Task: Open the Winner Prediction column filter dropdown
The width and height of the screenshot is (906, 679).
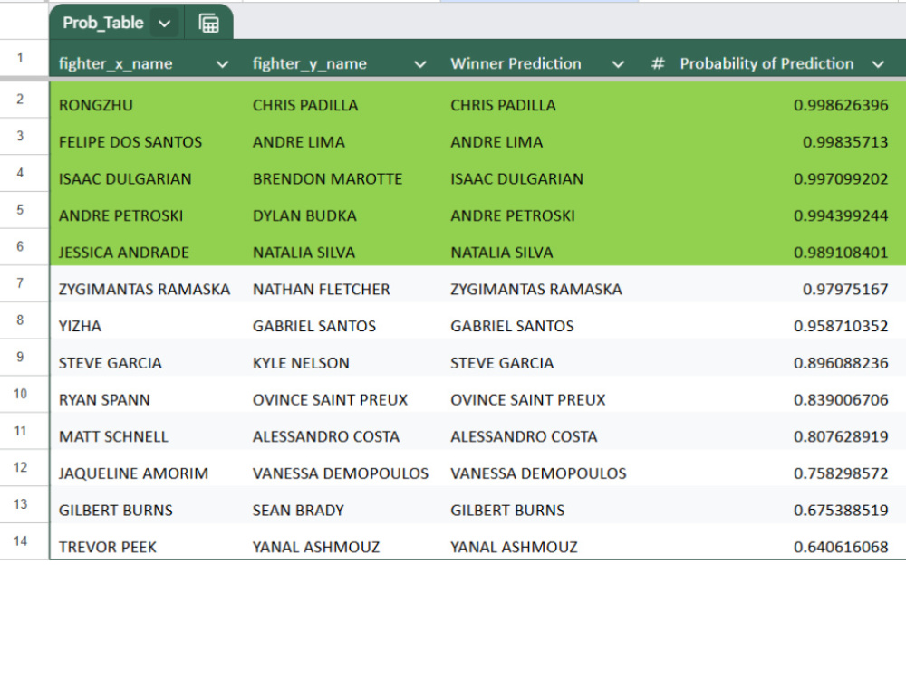Action: pos(618,64)
